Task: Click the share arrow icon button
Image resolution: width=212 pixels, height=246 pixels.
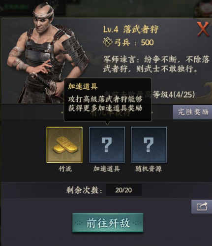Action: pos(202,207)
